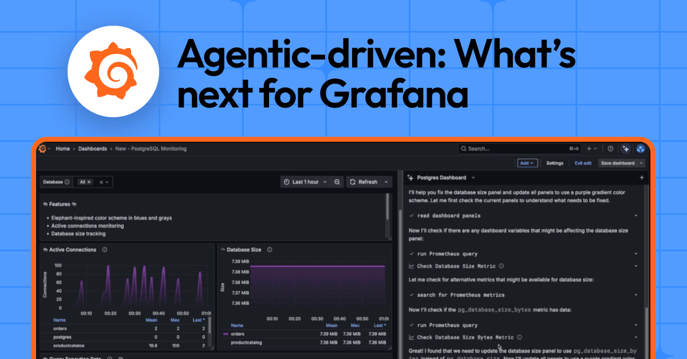Image resolution: width=687 pixels, height=359 pixels.
Task: Open the Last 1 hour time range dropdown
Action: [x=306, y=182]
